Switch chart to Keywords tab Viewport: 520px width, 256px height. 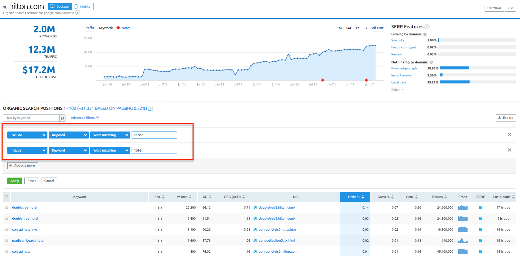tap(106, 28)
